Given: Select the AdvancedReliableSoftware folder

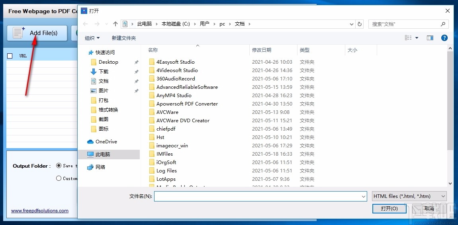Looking at the screenshot, I should click(x=187, y=87).
